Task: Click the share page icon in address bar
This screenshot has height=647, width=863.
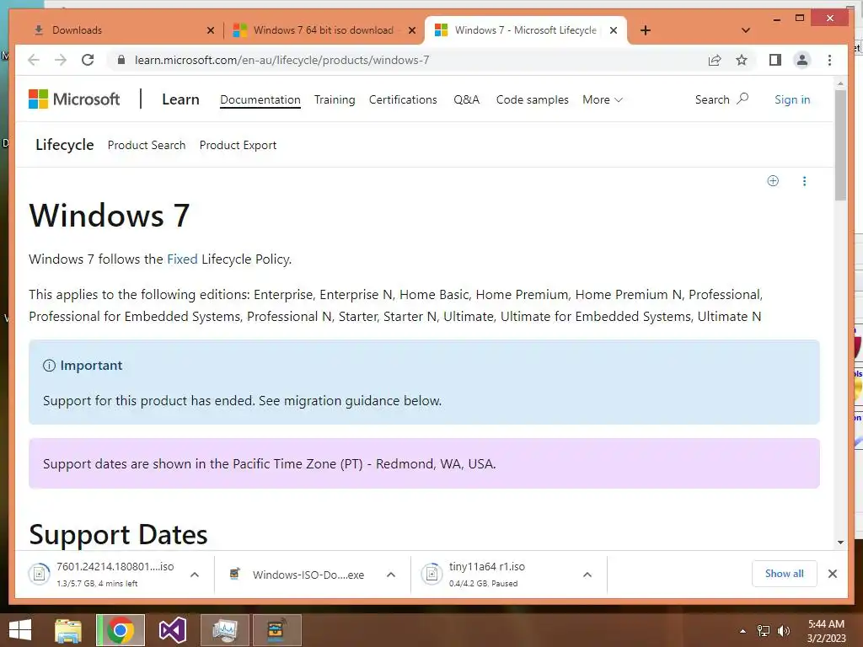Action: coord(715,60)
